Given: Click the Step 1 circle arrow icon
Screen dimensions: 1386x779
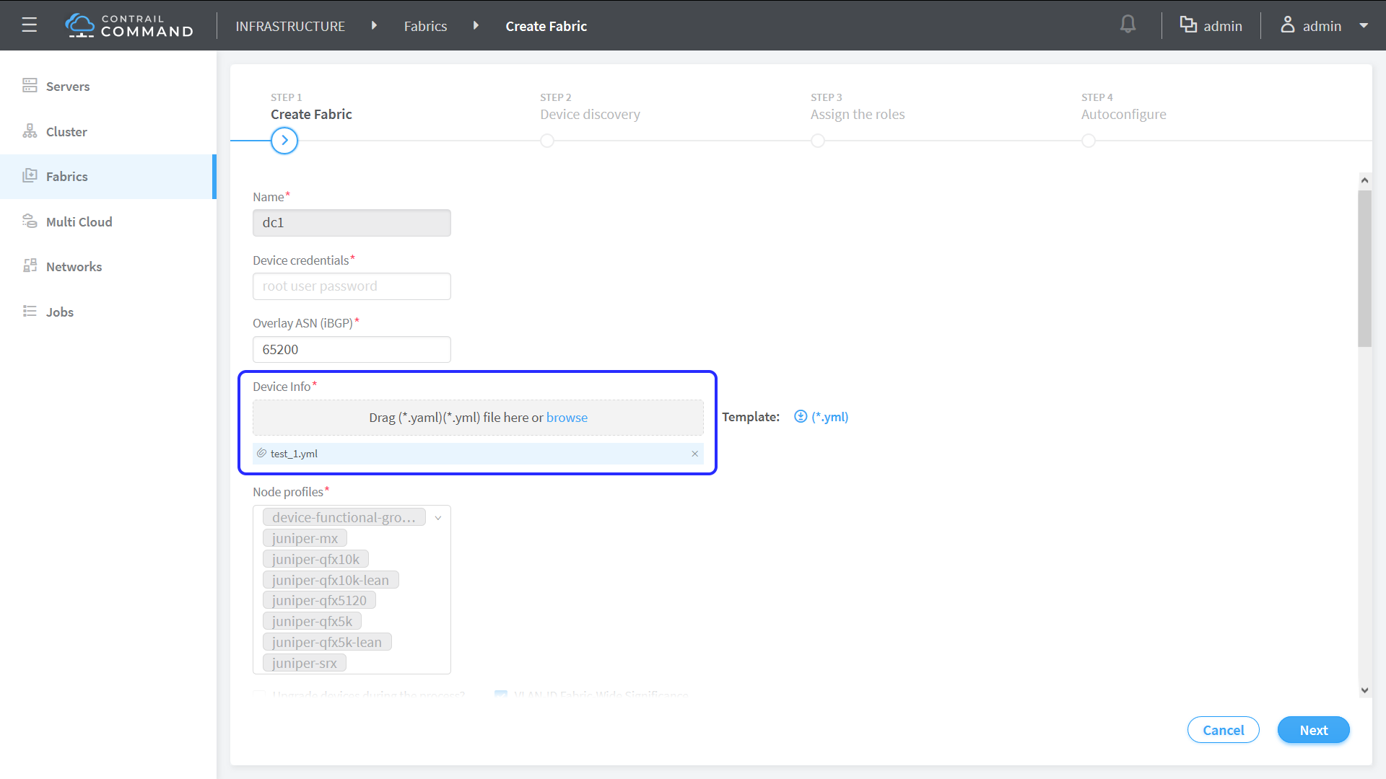Looking at the screenshot, I should click(x=284, y=141).
